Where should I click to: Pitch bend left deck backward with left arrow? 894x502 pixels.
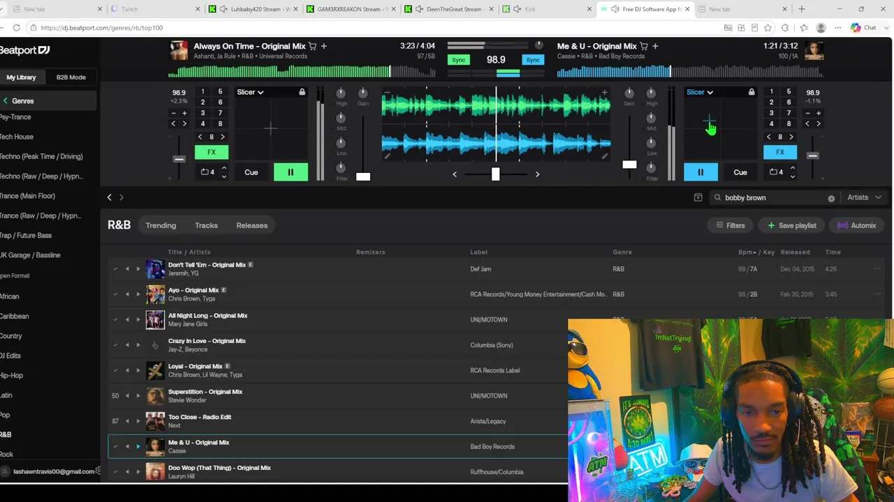tap(173, 124)
